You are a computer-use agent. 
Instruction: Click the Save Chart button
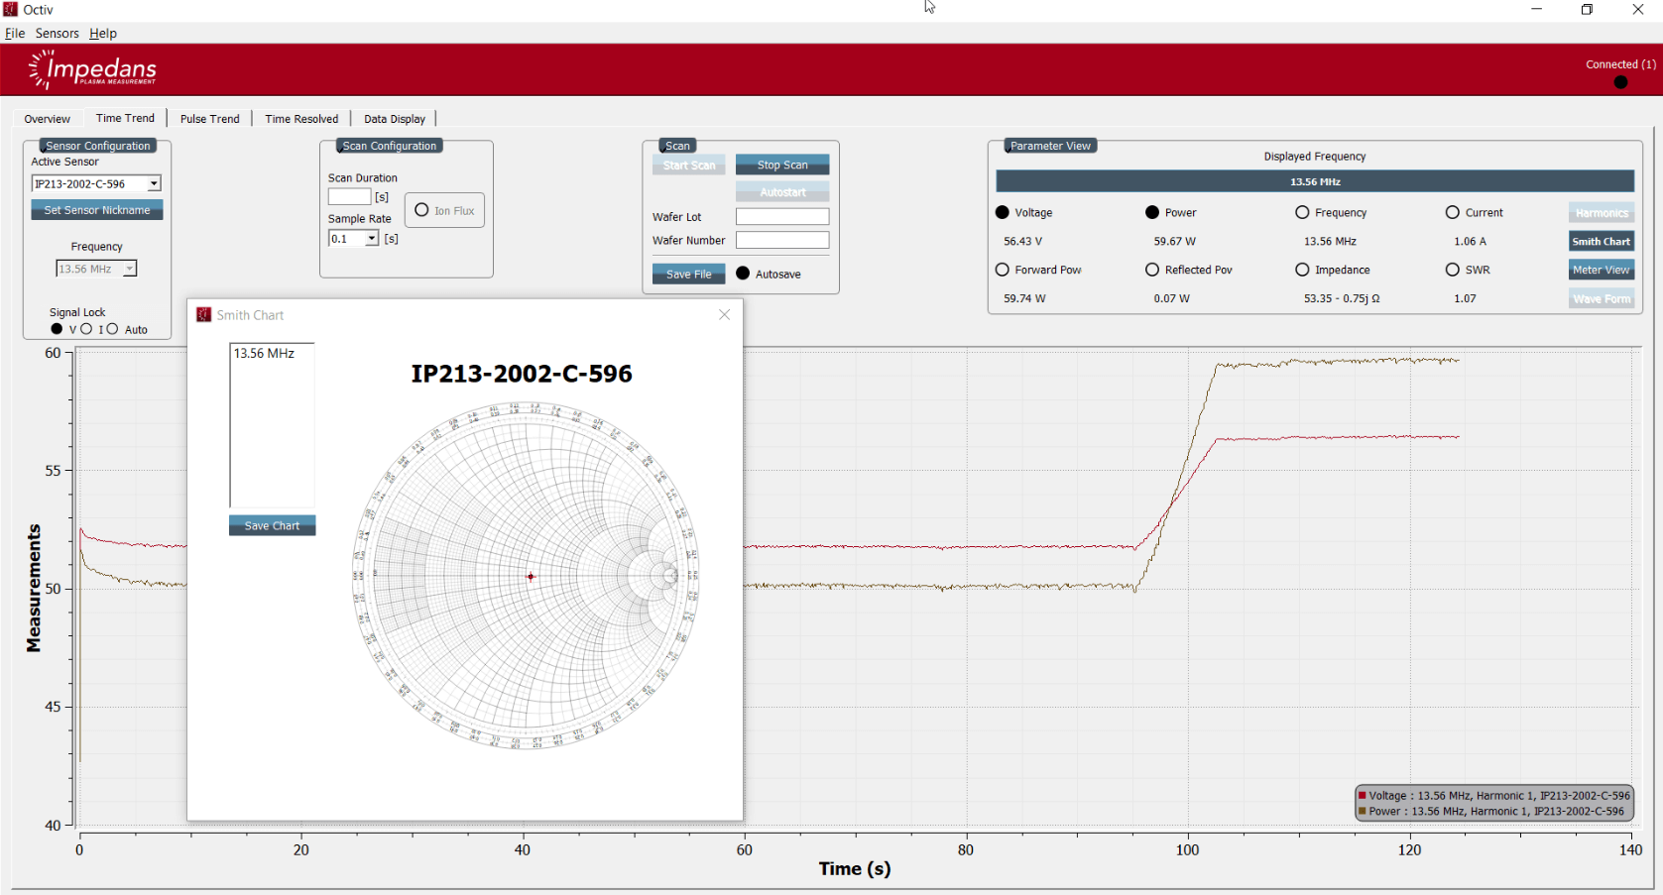click(272, 525)
